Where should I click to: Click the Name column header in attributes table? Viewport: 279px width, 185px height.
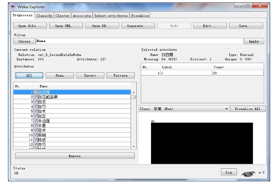click(x=84, y=86)
